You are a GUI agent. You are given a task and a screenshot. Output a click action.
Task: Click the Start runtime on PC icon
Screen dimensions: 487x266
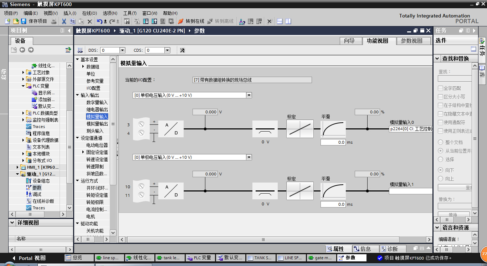[171, 21]
